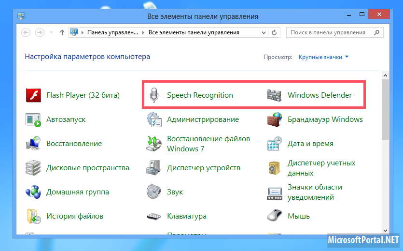This screenshot has width=403, height=251.
Task: Refresh the Control Panel view
Action: pyautogui.click(x=274, y=33)
